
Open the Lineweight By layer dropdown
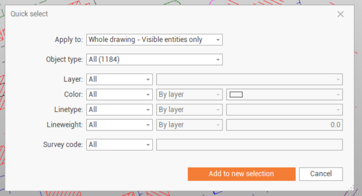tap(189, 125)
